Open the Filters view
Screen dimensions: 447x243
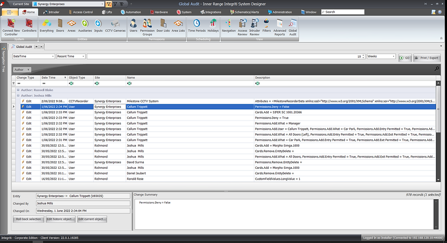coord(266,25)
